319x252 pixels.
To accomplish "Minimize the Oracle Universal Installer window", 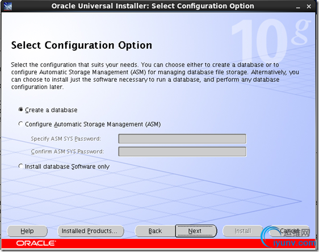I will [298, 7].
